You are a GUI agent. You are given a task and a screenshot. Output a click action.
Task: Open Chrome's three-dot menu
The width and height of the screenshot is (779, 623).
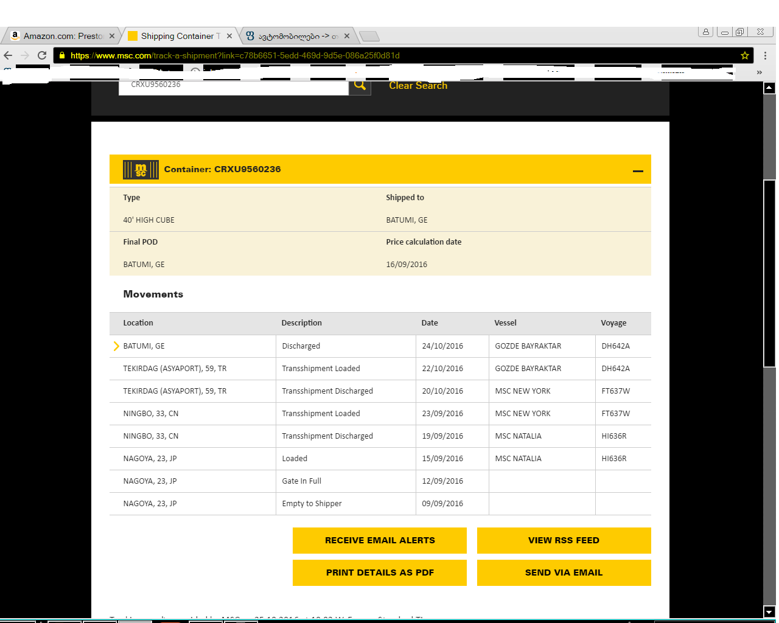[765, 55]
